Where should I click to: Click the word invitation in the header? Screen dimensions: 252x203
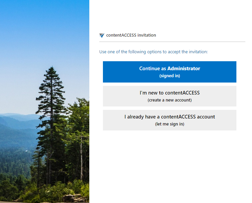tap(146, 35)
